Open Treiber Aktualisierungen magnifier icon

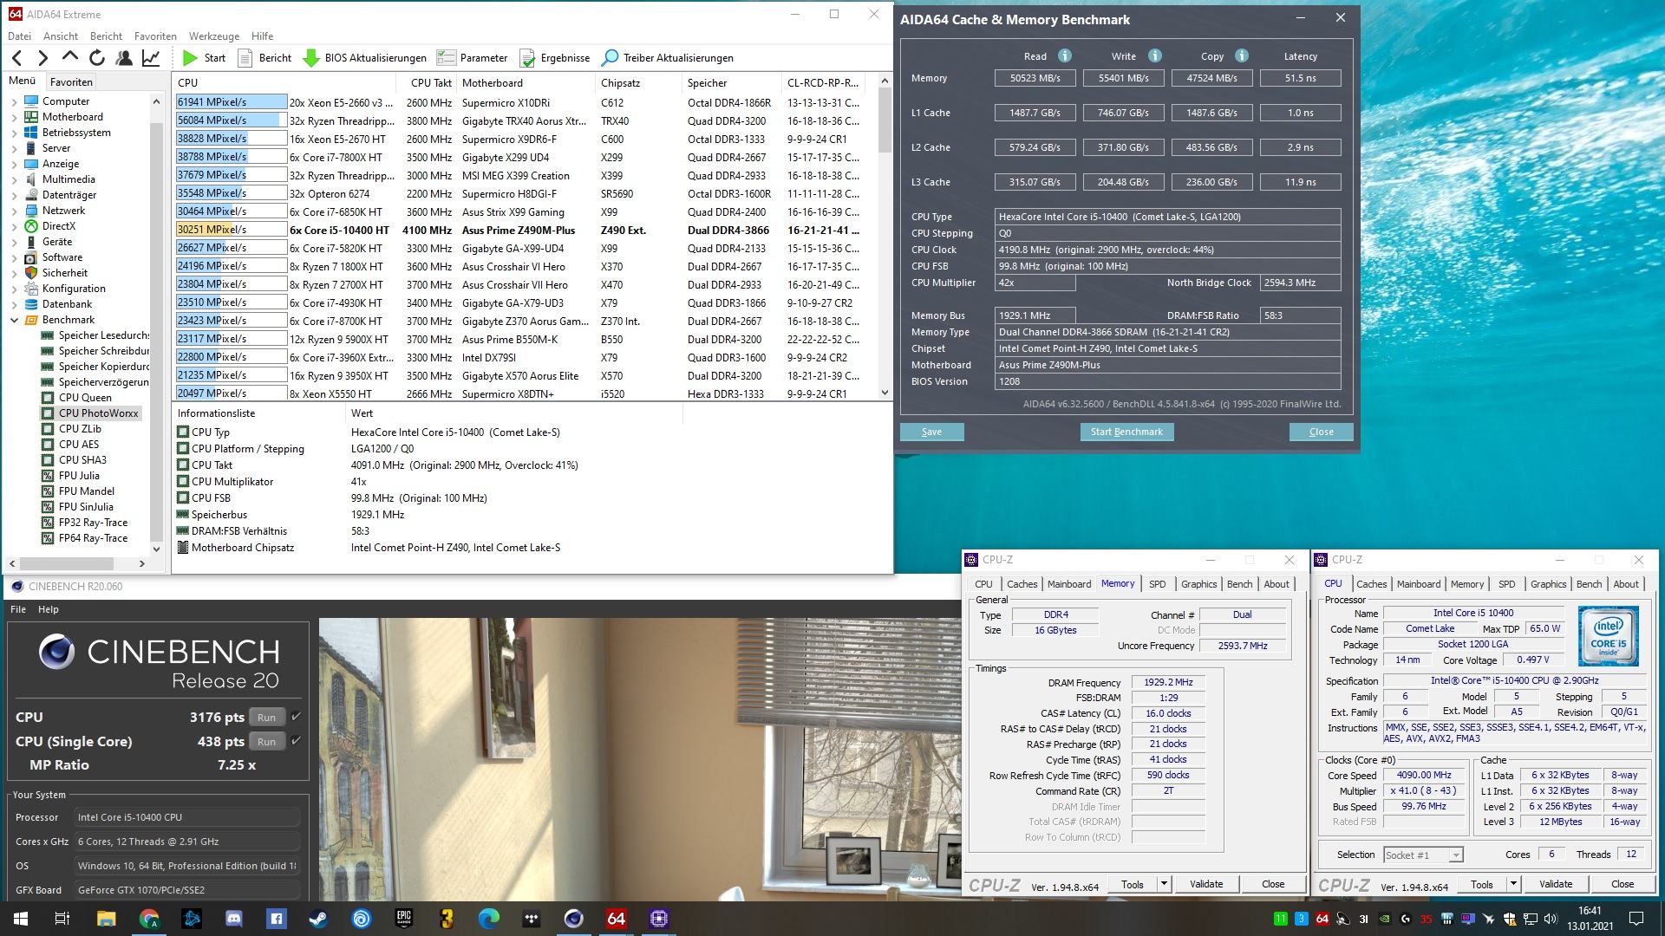coord(610,58)
